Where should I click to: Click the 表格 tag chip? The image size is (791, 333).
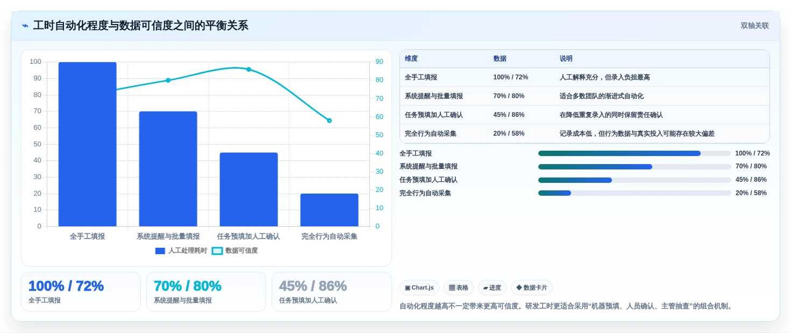click(x=459, y=288)
